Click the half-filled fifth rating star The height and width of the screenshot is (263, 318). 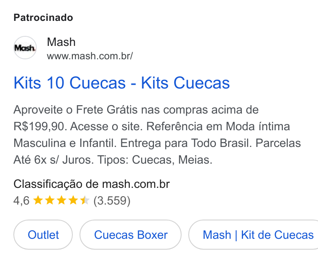85,200
